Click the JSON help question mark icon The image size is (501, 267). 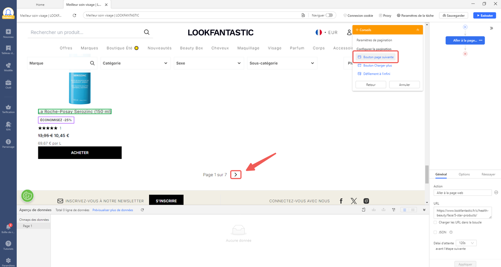point(451,232)
